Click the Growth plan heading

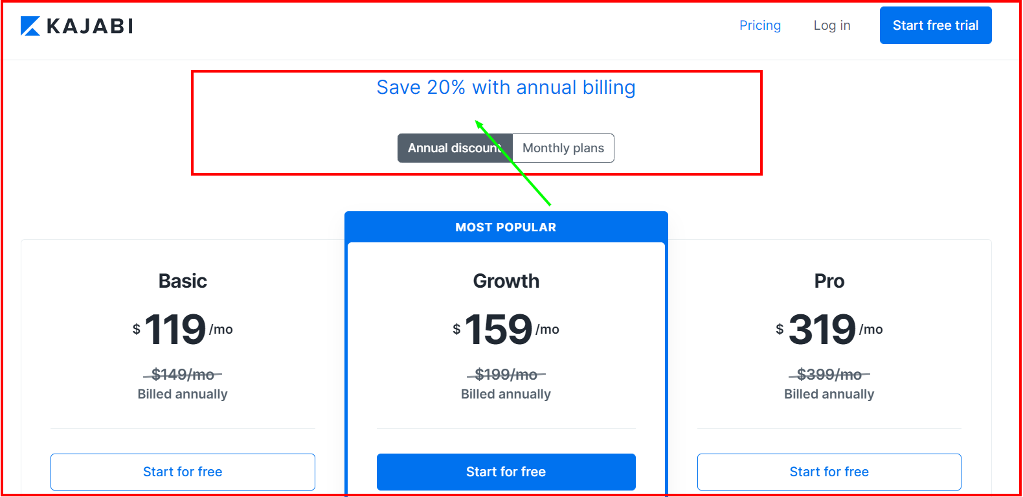[506, 281]
